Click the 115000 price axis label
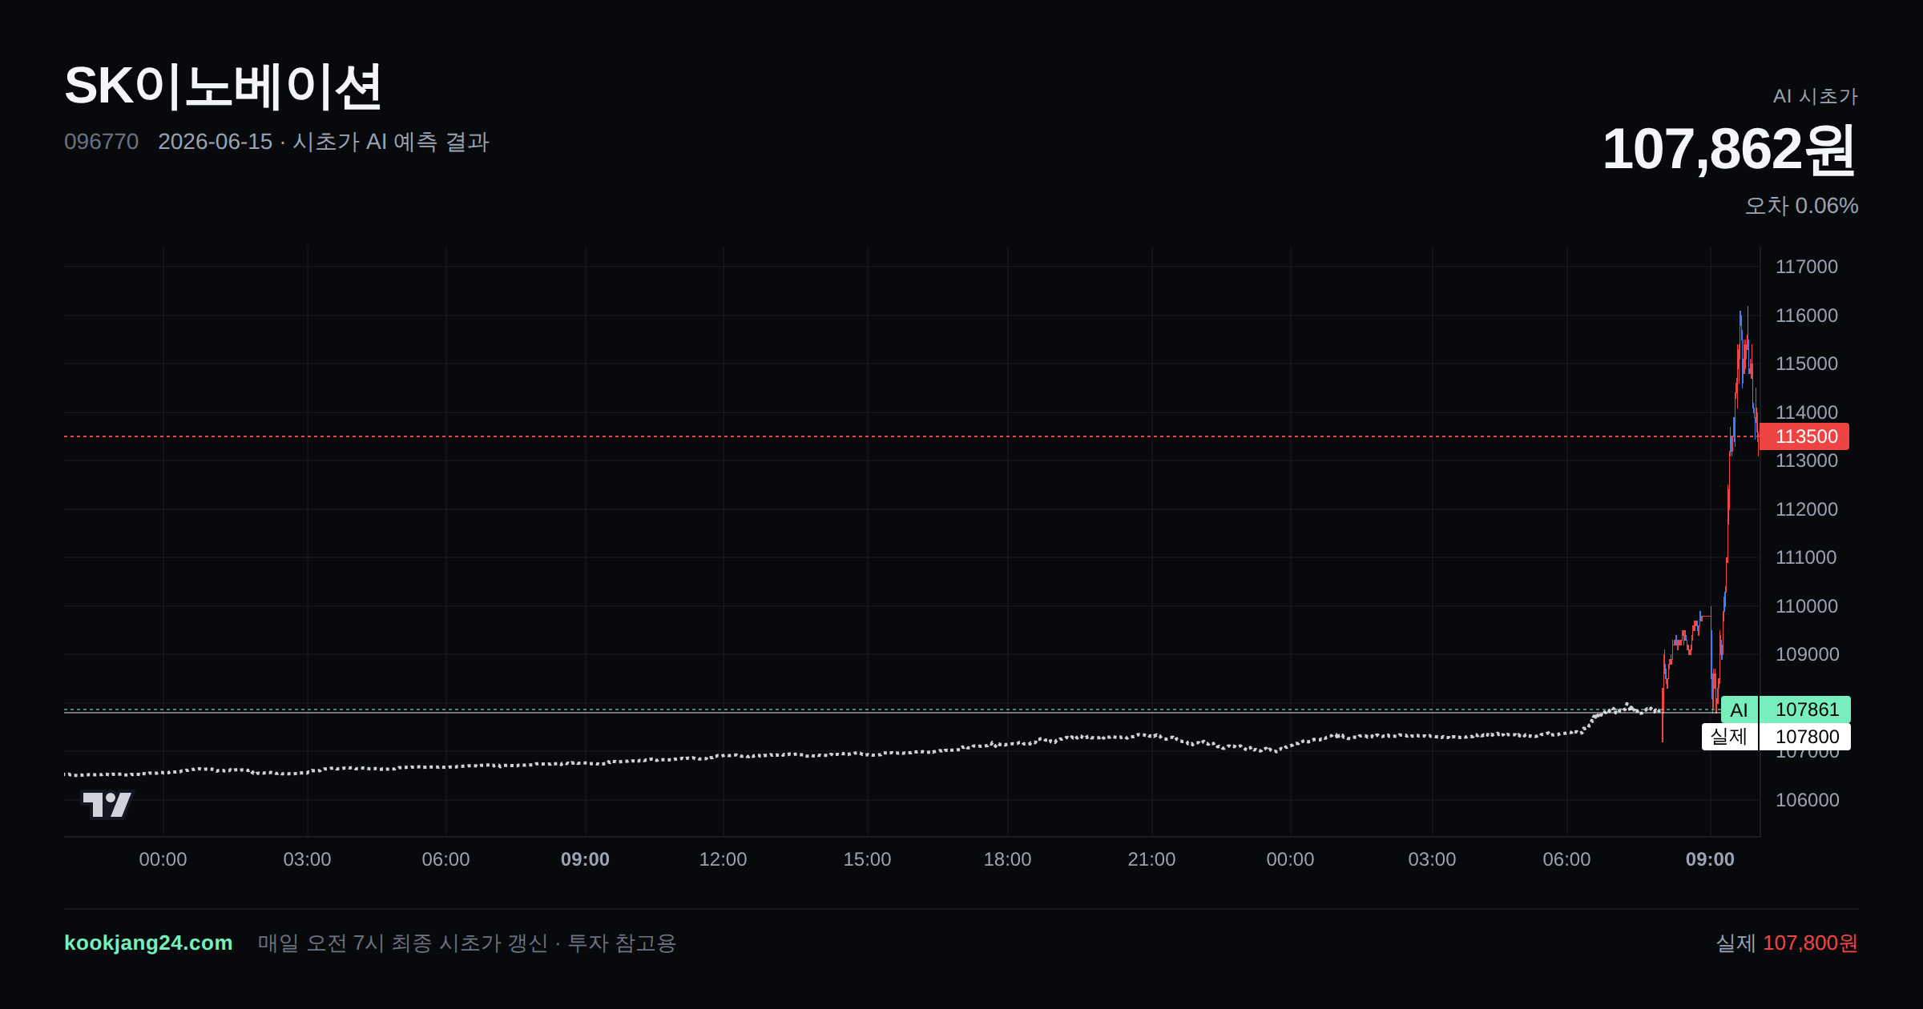 tap(1807, 364)
